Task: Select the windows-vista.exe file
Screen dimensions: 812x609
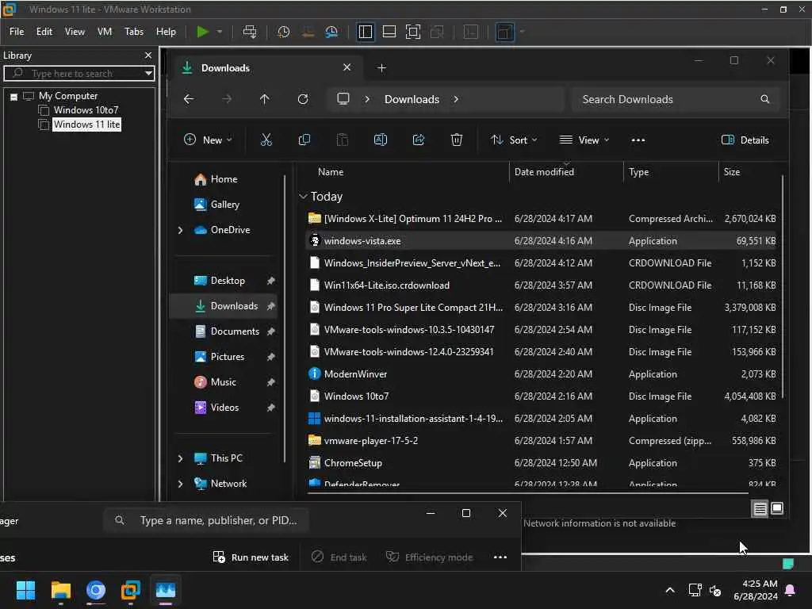Action: (541, 241)
